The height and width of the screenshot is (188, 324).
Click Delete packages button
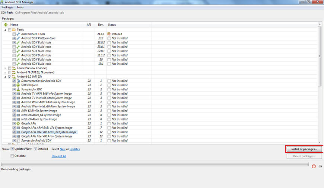[304, 156]
